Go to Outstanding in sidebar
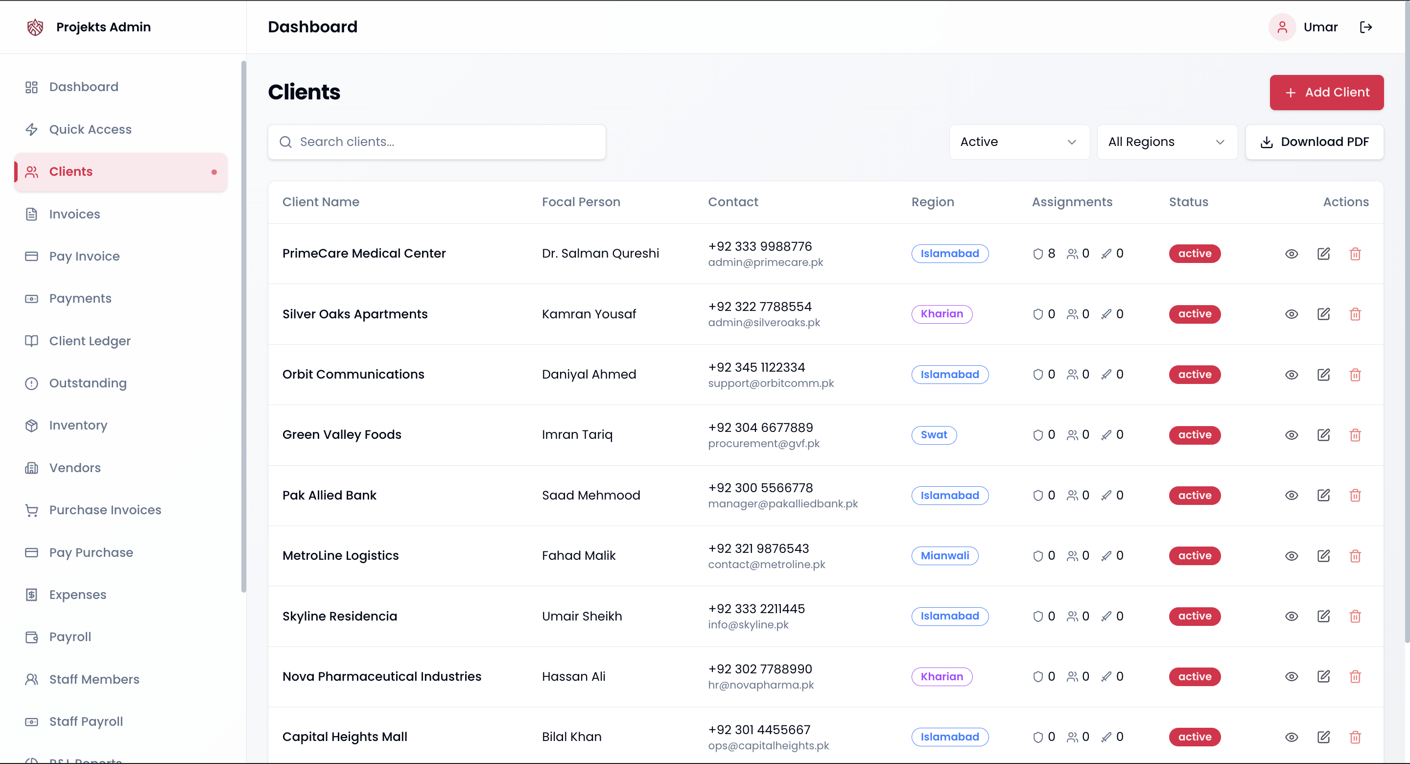The image size is (1410, 764). point(120,383)
